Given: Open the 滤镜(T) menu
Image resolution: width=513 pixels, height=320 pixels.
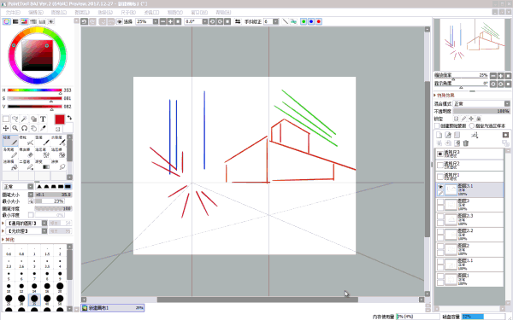Looking at the screenshot, I should tap(151, 13).
